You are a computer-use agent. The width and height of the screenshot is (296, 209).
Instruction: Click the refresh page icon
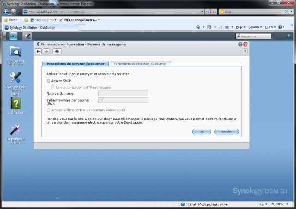click(x=208, y=12)
